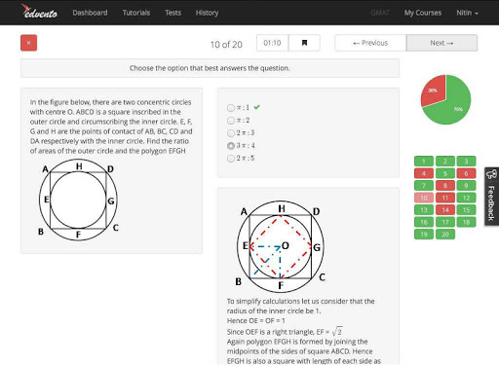Click the red 30% pie slice
The width and height of the screenshot is (499, 365).
pos(434,90)
